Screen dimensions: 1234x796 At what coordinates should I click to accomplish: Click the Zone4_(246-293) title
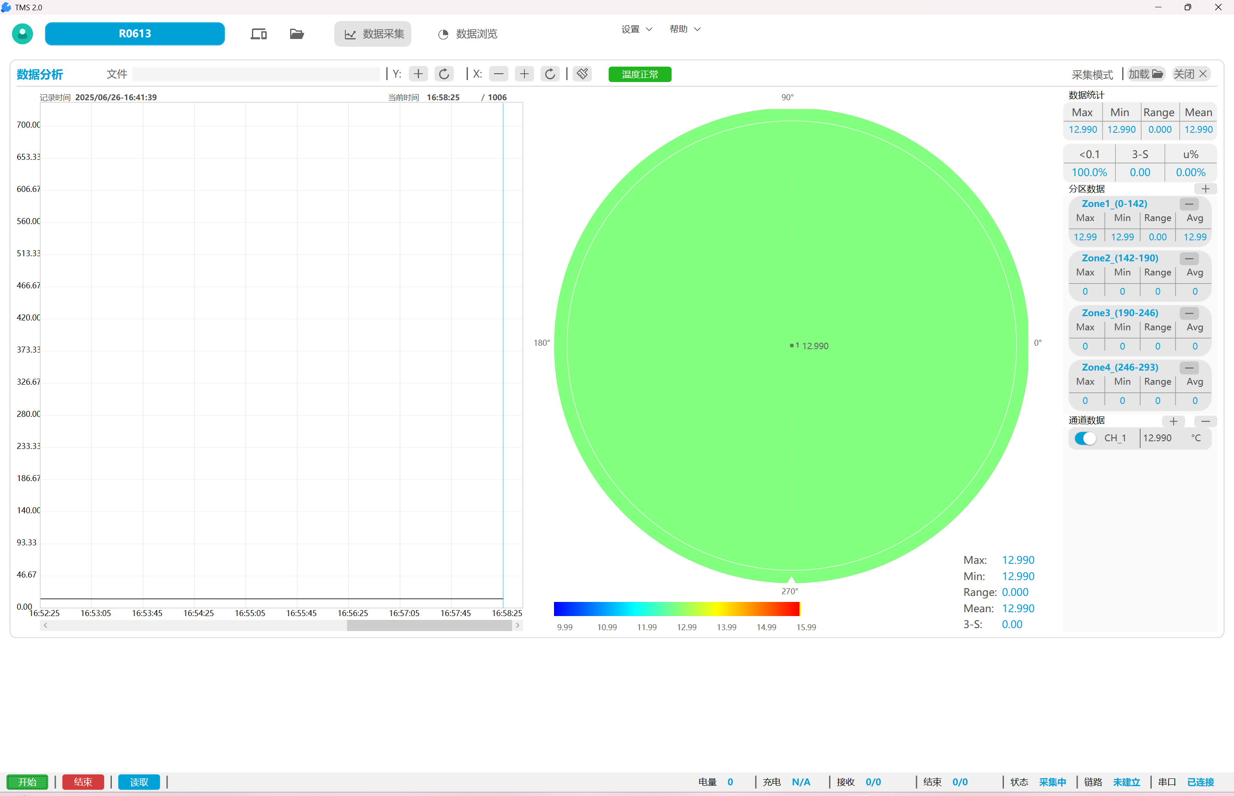1120,368
